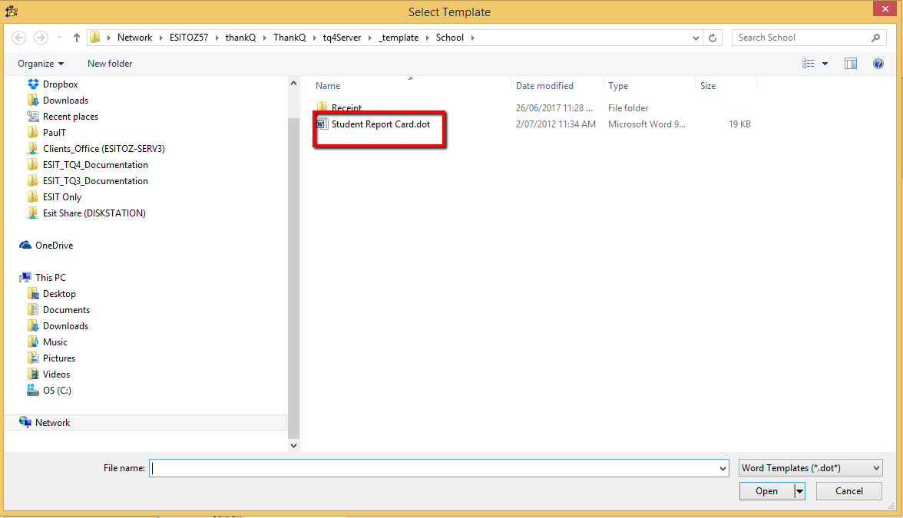The height and width of the screenshot is (518, 903).
Task: Select Network in the navigation tree
Action: pyautogui.click(x=52, y=423)
